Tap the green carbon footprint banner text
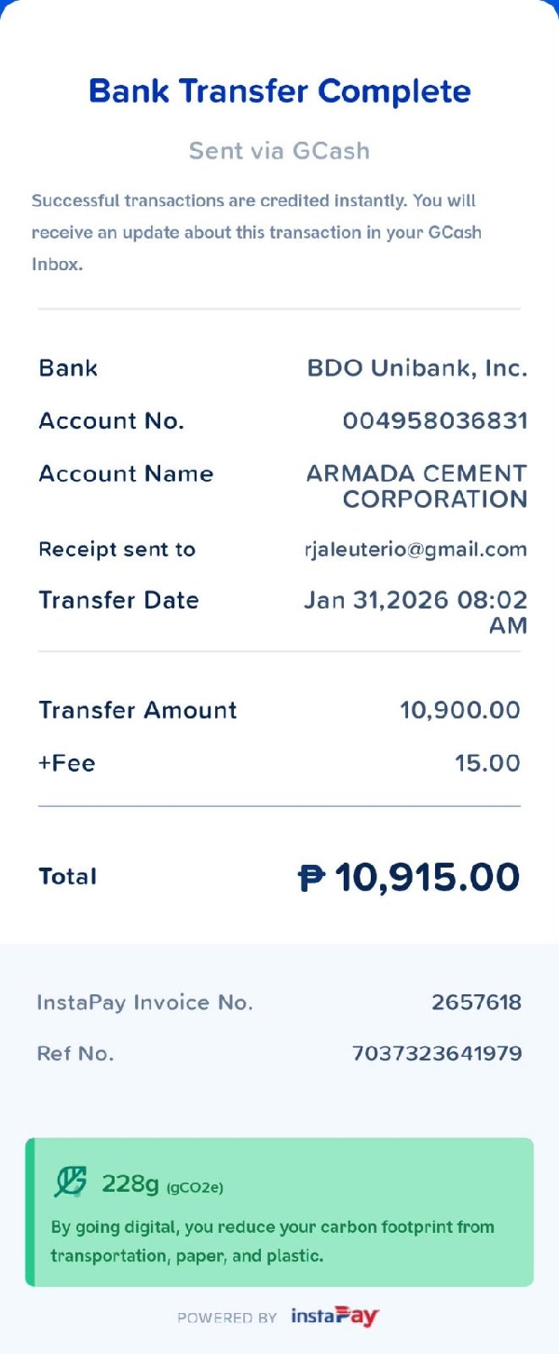Image resolution: width=559 pixels, height=1354 pixels. pyautogui.click(x=272, y=1241)
